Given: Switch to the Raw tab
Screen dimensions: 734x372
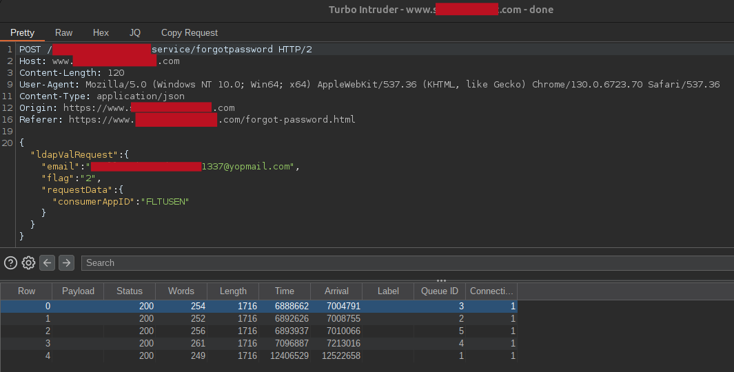Looking at the screenshot, I should [63, 32].
